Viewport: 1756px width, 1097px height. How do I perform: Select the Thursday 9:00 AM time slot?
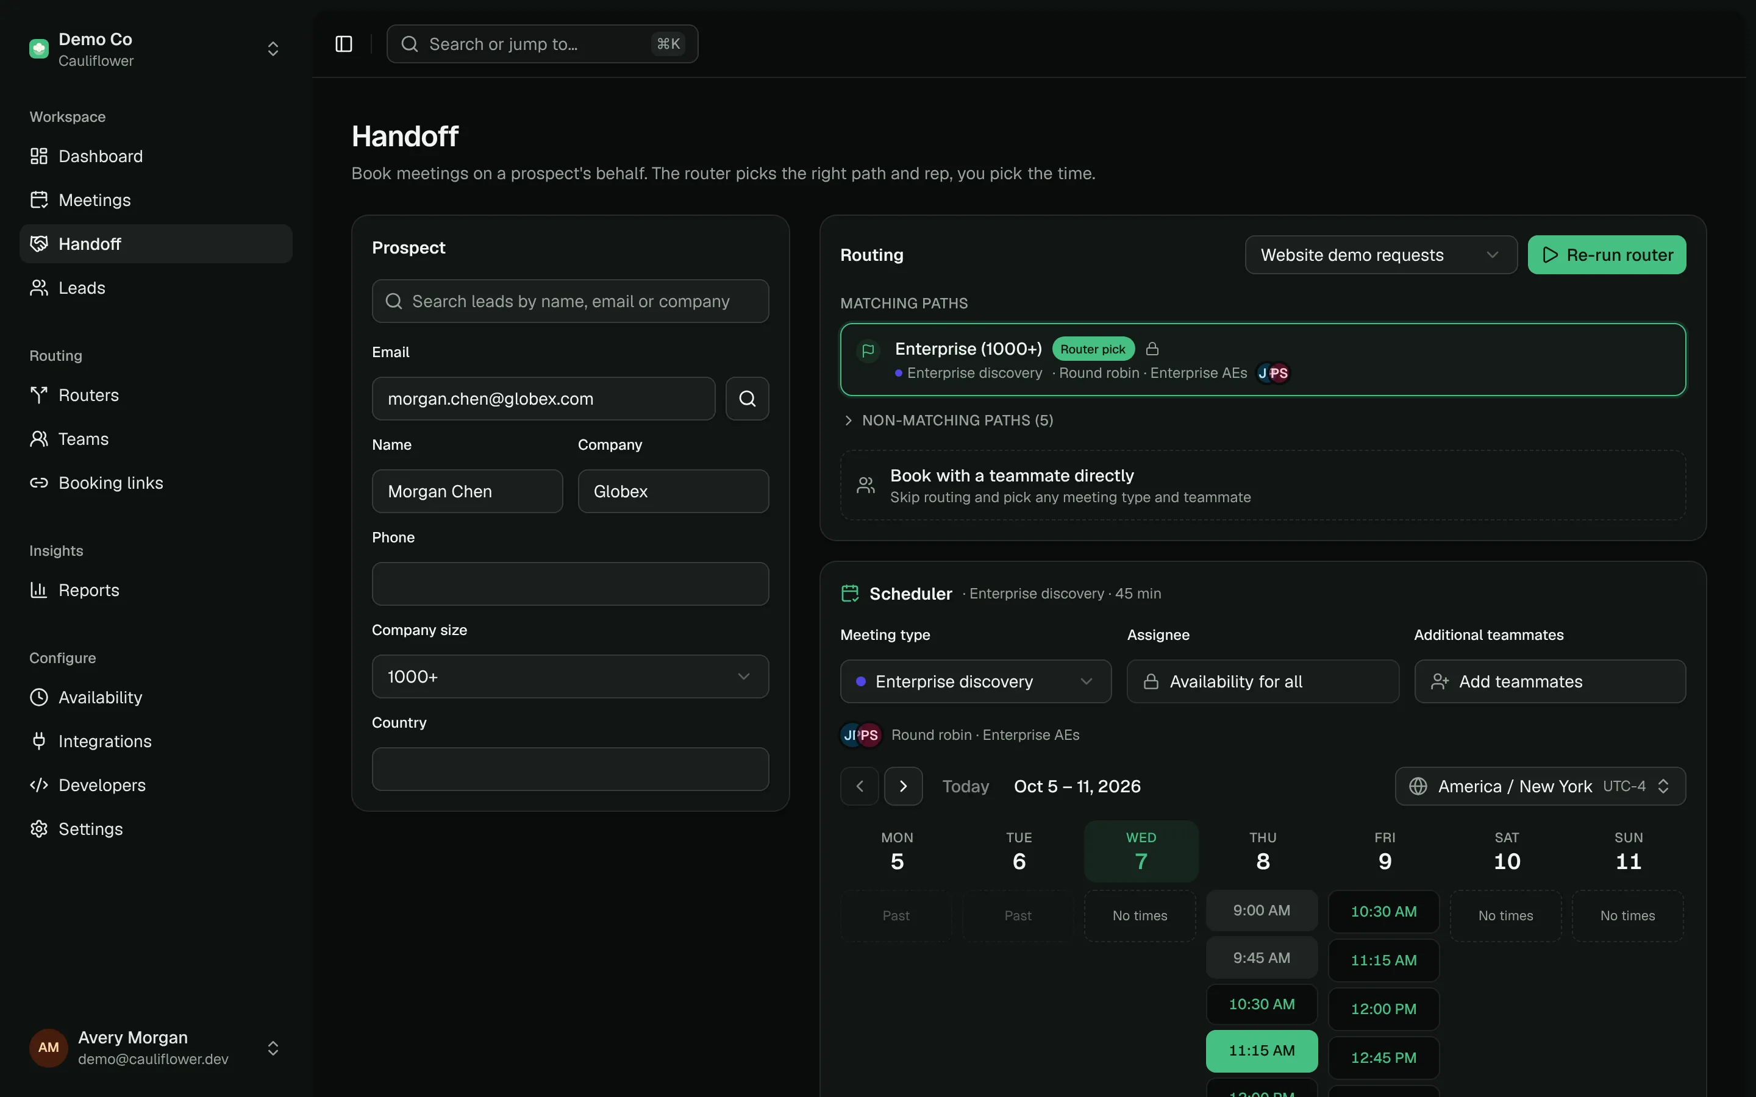[x=1262, y=911]
